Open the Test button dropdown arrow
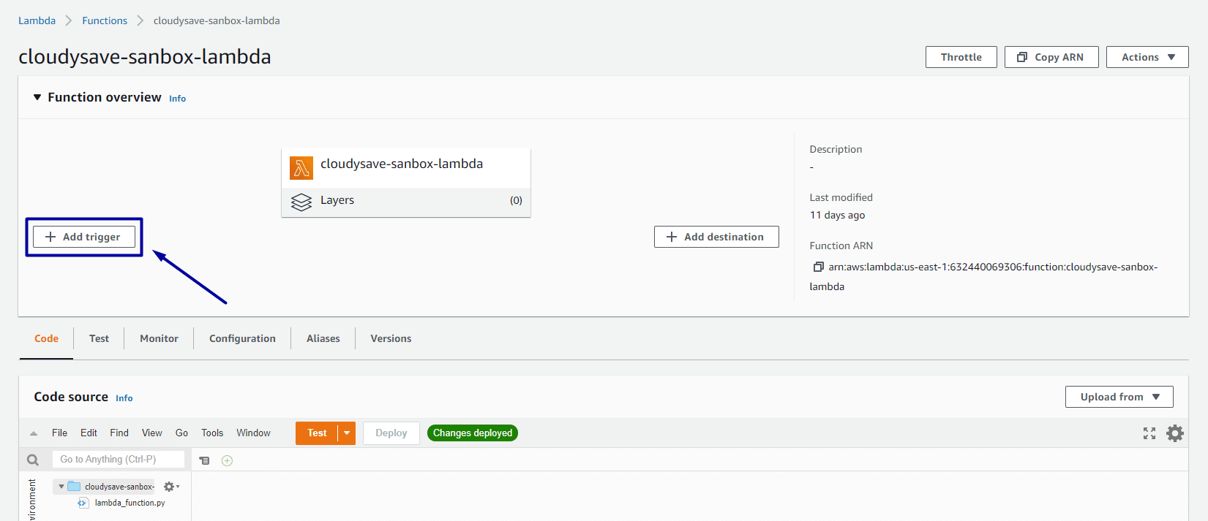Image resolution: width=1208 pixels, height=521 pixels. coord(347,433)
